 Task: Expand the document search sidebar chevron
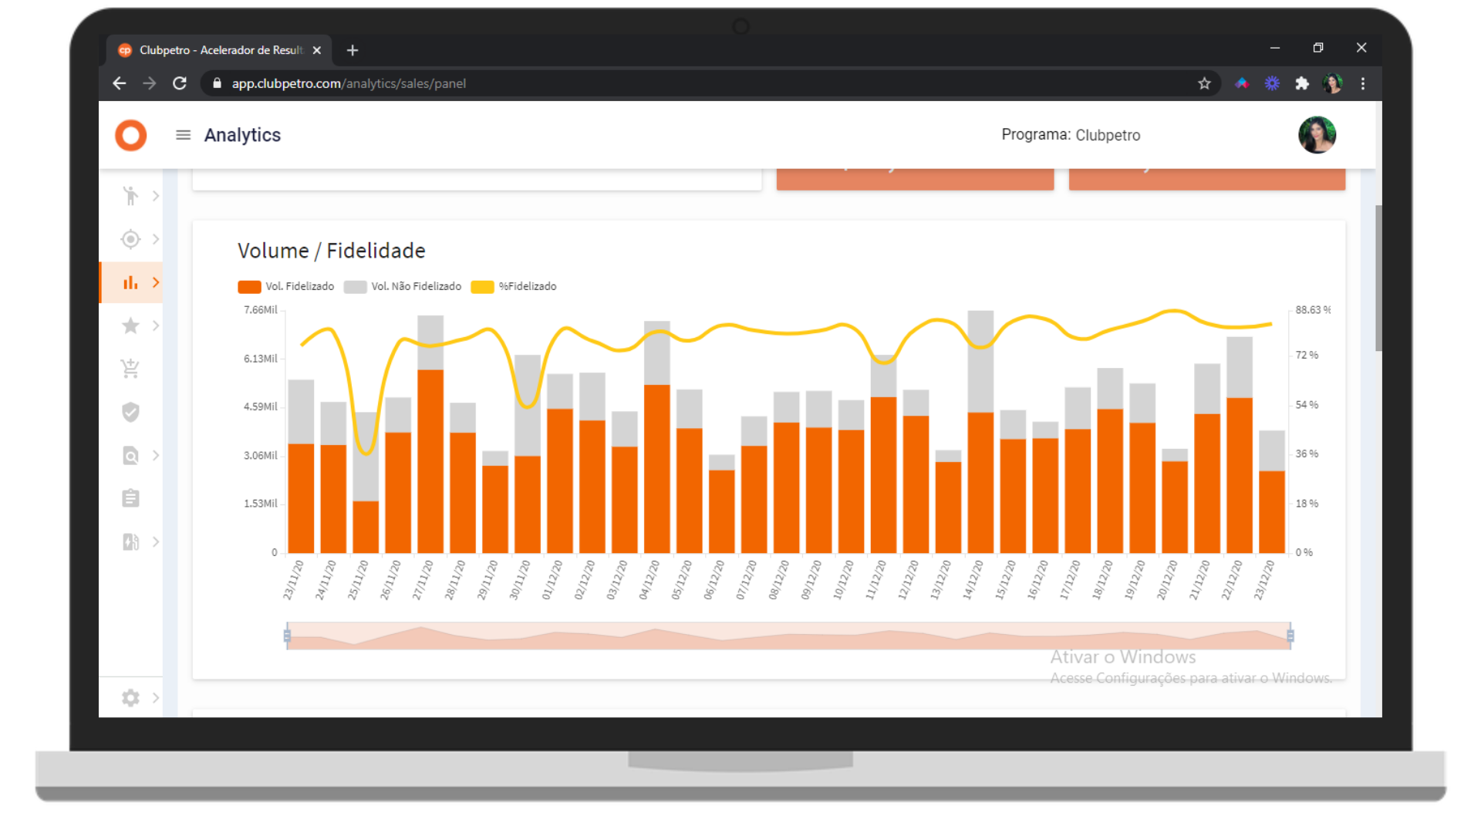click(156, 455)
